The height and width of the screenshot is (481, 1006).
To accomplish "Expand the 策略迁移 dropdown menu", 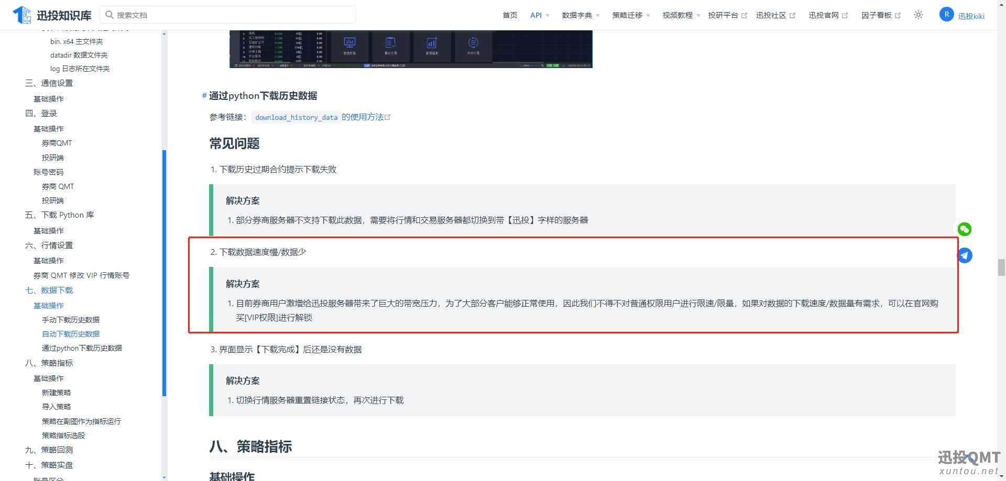I will [631, 15].
